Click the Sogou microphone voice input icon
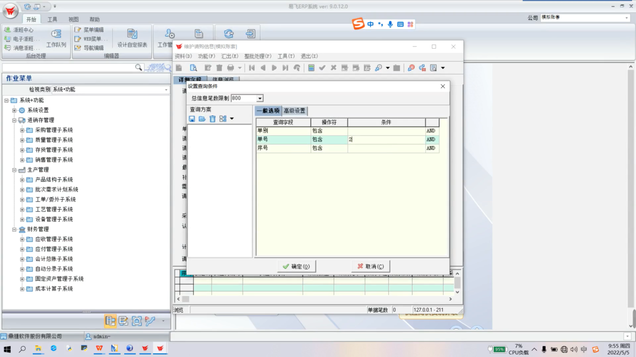636x357 pixels. coord(391,24)
